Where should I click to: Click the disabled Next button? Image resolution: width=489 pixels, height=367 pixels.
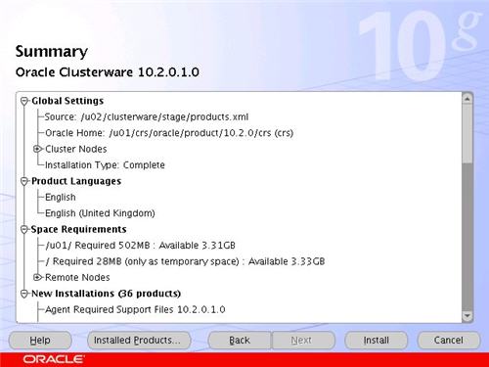tap(303, 341)
